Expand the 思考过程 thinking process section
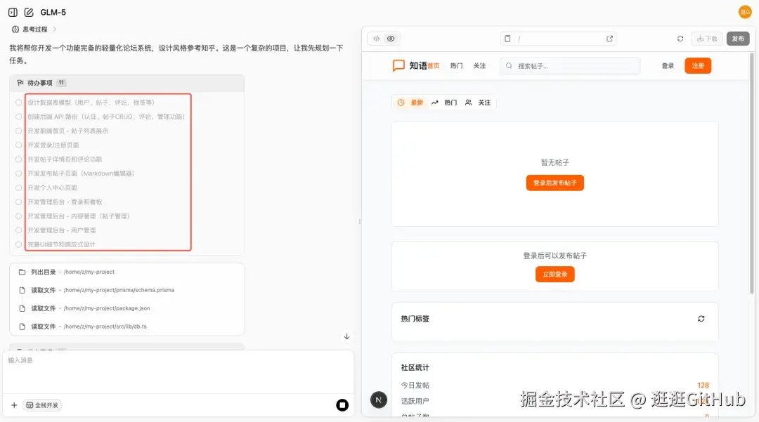Image resolution: width=759 pixels, height=422 pixels. pyautogui.click(x=34, y=29)
